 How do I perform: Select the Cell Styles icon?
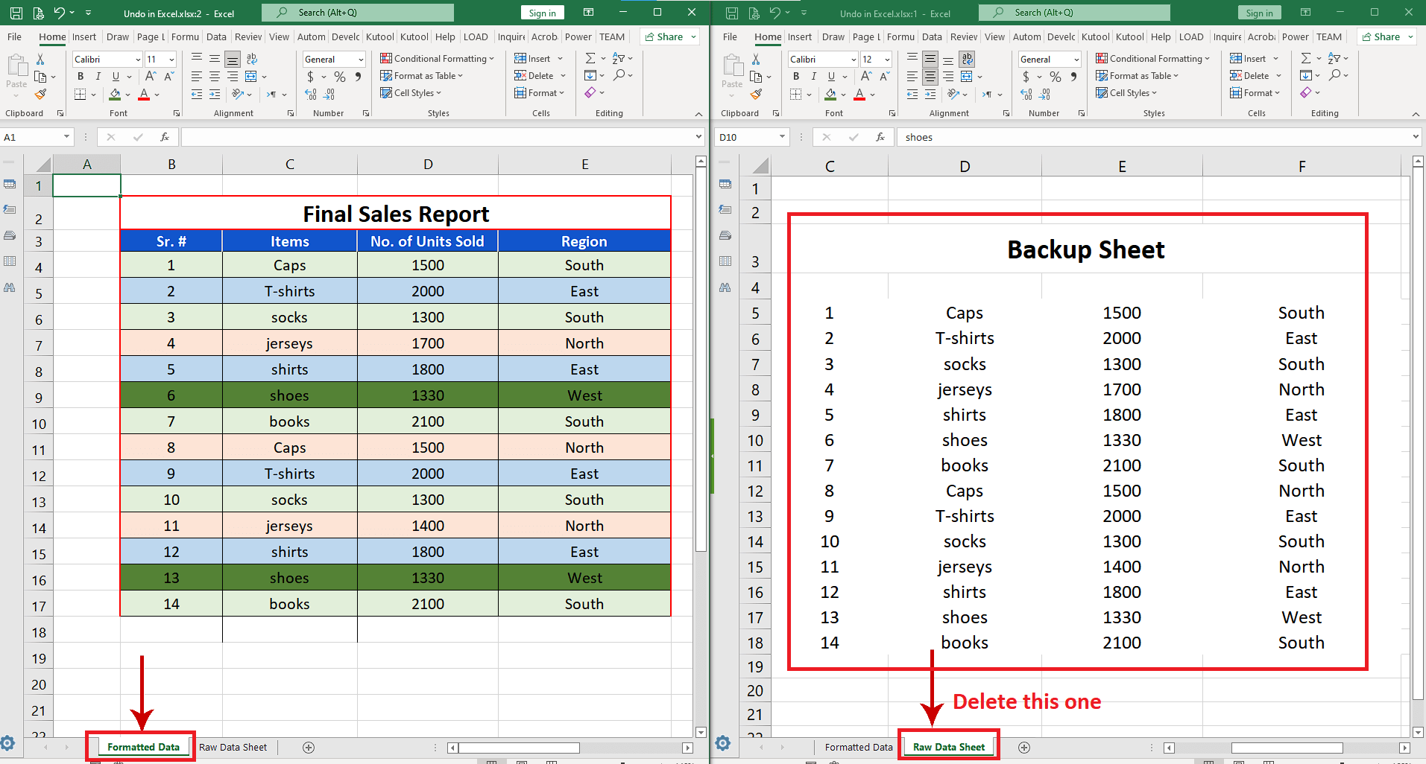pyautogui.click(x=386, y=93)
